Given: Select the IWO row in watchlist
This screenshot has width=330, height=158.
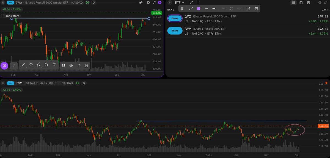Looking at the screenshot, I should pyautogui.click(x=248, y=19).
